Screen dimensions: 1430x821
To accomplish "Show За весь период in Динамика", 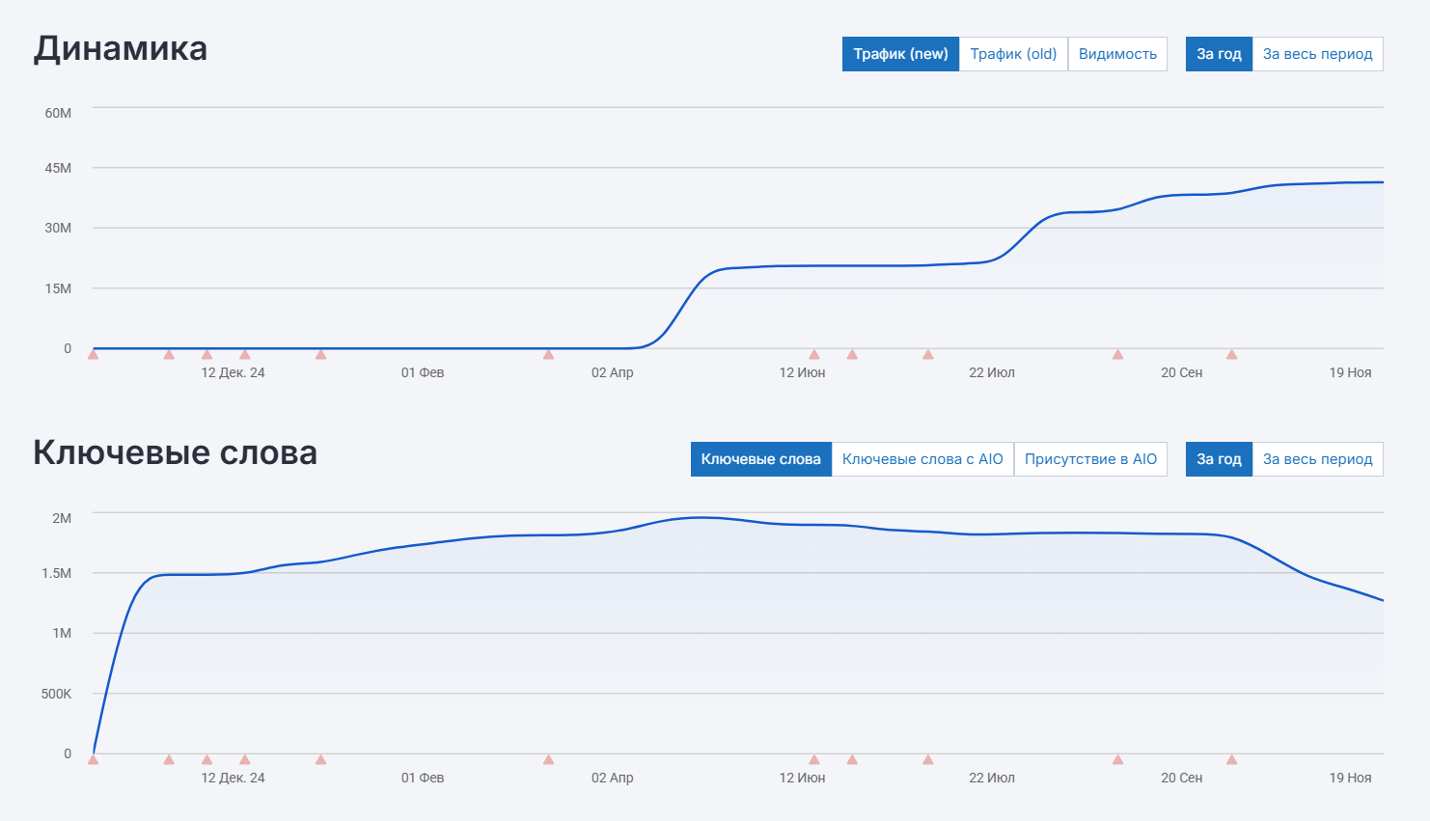I will coord(1317,54).
